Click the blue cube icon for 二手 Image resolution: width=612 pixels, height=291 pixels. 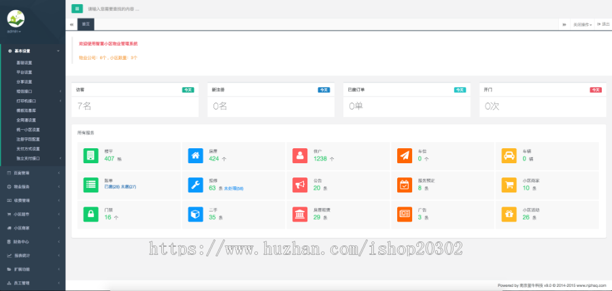click(195, 214)
